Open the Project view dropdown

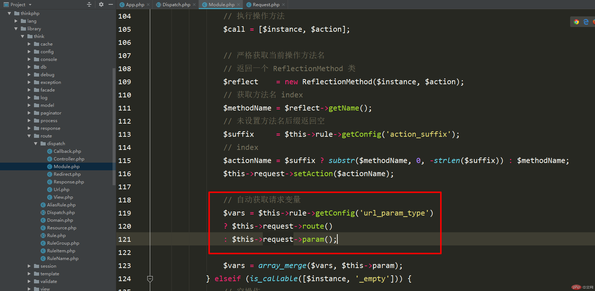coord(30,5)
